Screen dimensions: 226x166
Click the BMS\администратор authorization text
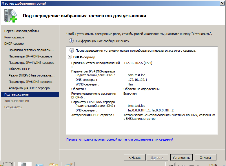[x=141, y=119]
